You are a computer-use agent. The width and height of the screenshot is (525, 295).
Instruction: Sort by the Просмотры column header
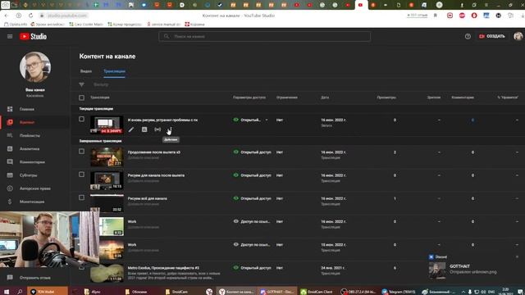pyautogui.click(x=386, y=98)
